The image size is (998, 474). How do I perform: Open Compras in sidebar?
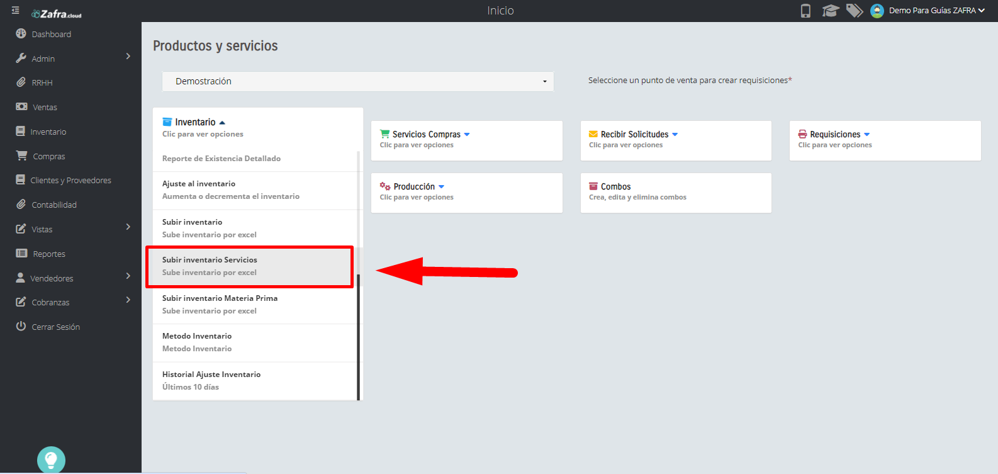pos(49,156)
